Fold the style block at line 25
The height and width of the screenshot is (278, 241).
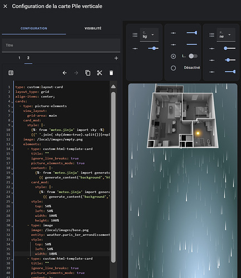12,202
